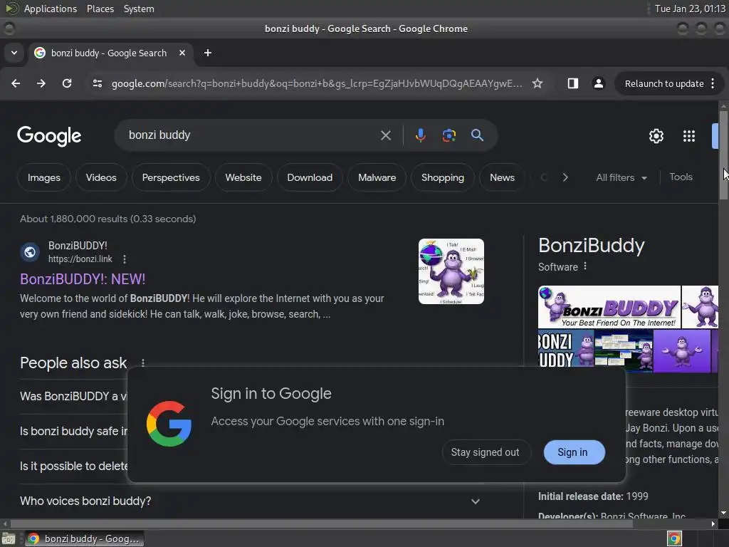The image size is (729, 547).
Task: Click the search input field
Action: click(x=251, y=135)
